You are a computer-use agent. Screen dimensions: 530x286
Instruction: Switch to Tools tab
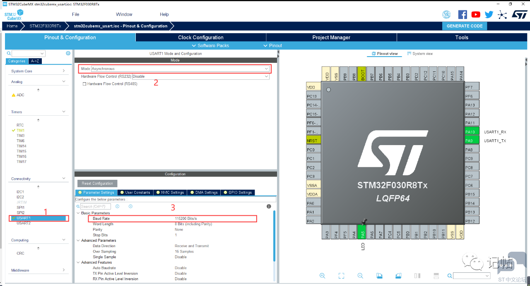[462, 38]
